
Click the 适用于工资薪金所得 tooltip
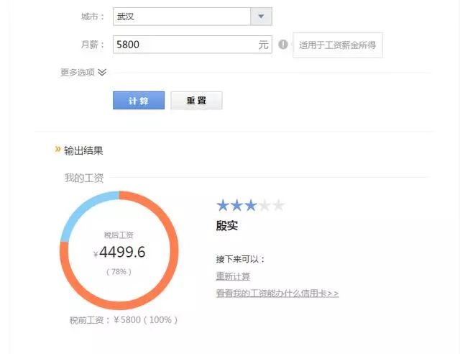(338, 45)
